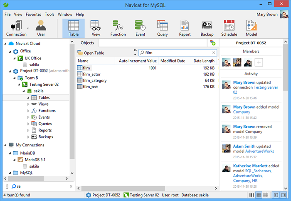Open the View menu
The height and width of the screenshot is (201, 291).
click(x=18, y=14)
